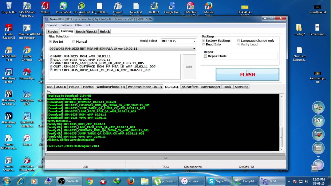Select the WindowsPhone 10/8.x tab

click(x=145, y=87)
